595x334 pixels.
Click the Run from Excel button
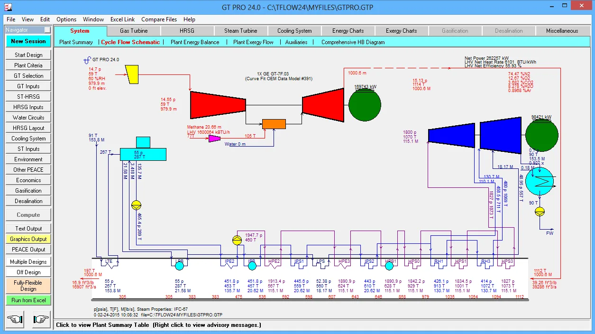pyautogui.click(x=28, y=300)
